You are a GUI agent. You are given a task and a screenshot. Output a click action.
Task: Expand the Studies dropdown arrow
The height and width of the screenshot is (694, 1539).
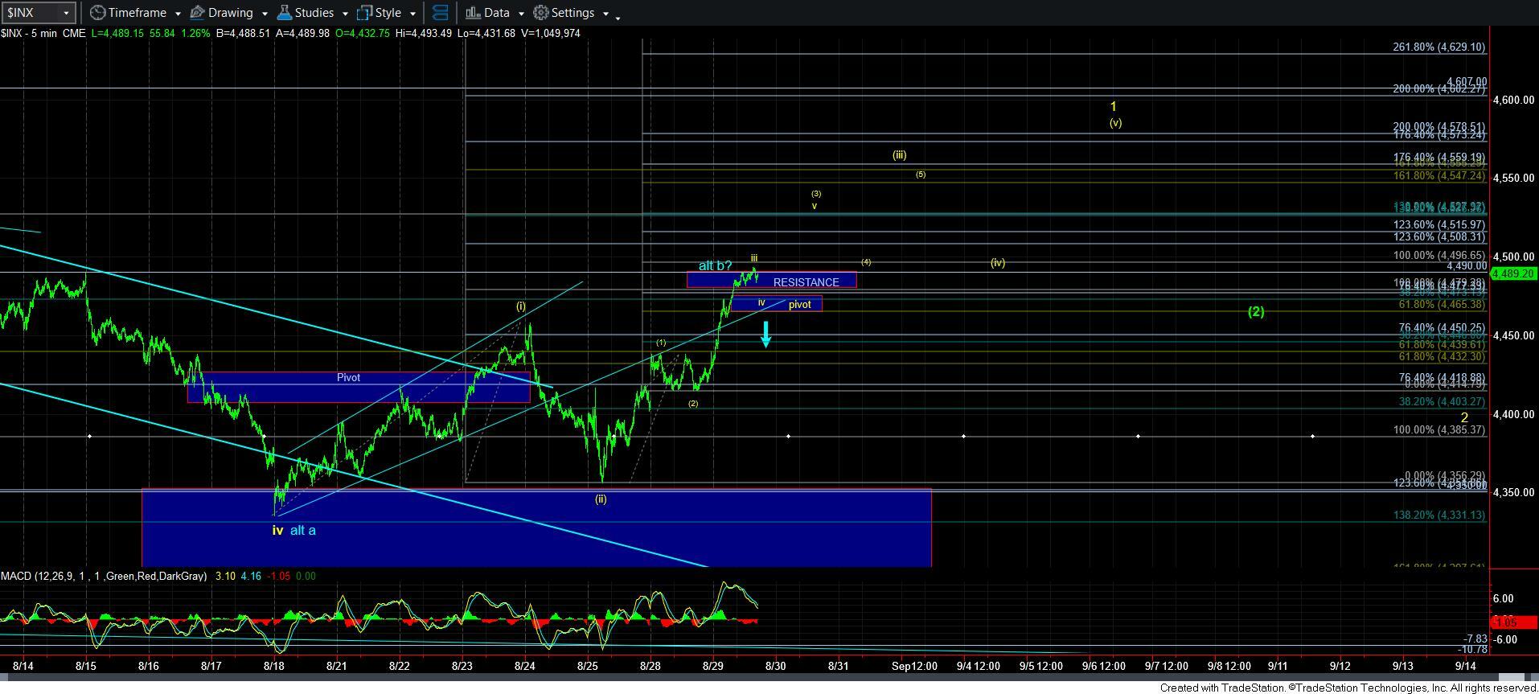[x=345, y=14]
